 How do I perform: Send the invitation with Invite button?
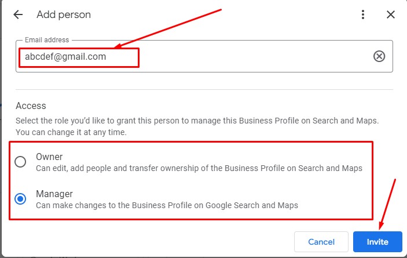point(377,242)
